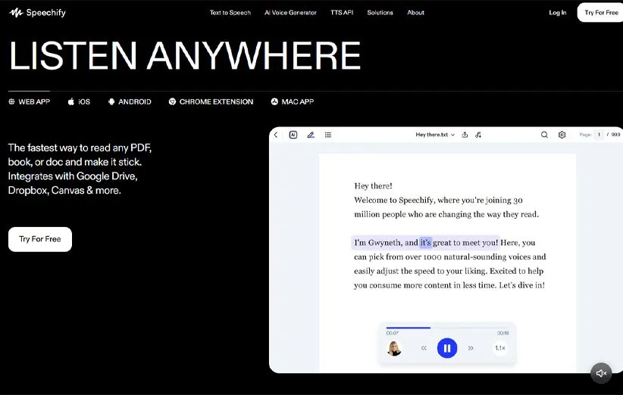
Task: Switch to the CHROME EXTENSION tab
Action: (211, 101)
